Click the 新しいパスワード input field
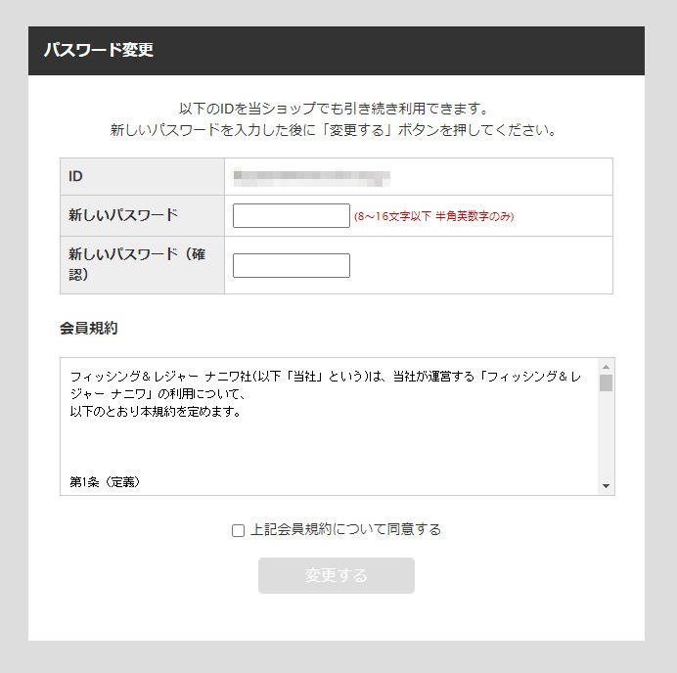This screenshot has height=673, width=677. pyautogui.click(x=291, y=215)
